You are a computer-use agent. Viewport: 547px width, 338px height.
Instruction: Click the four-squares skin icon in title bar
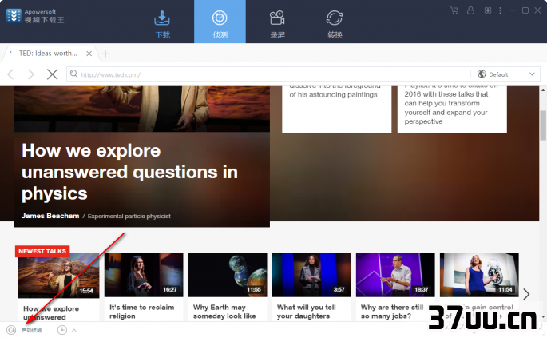point(488,10)
